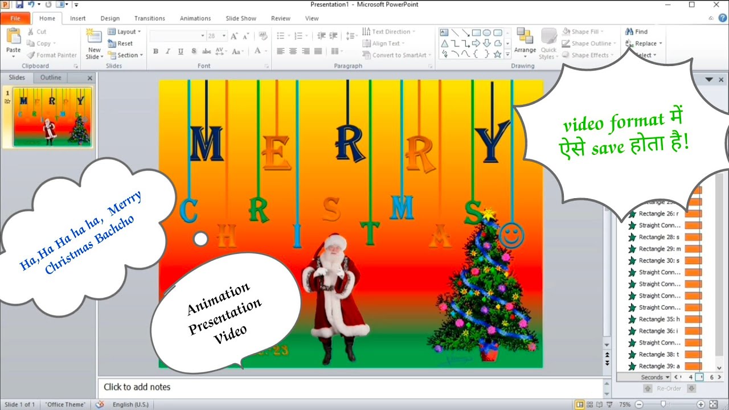Switch to Slide Sorter view icon
729x410 pixels.
(x=591, y=404)
